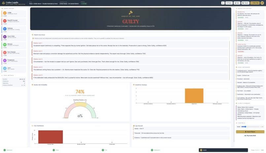266x153 pixels.
Task: Open Shadow Juror 1 comment
Action: (130, 45)
